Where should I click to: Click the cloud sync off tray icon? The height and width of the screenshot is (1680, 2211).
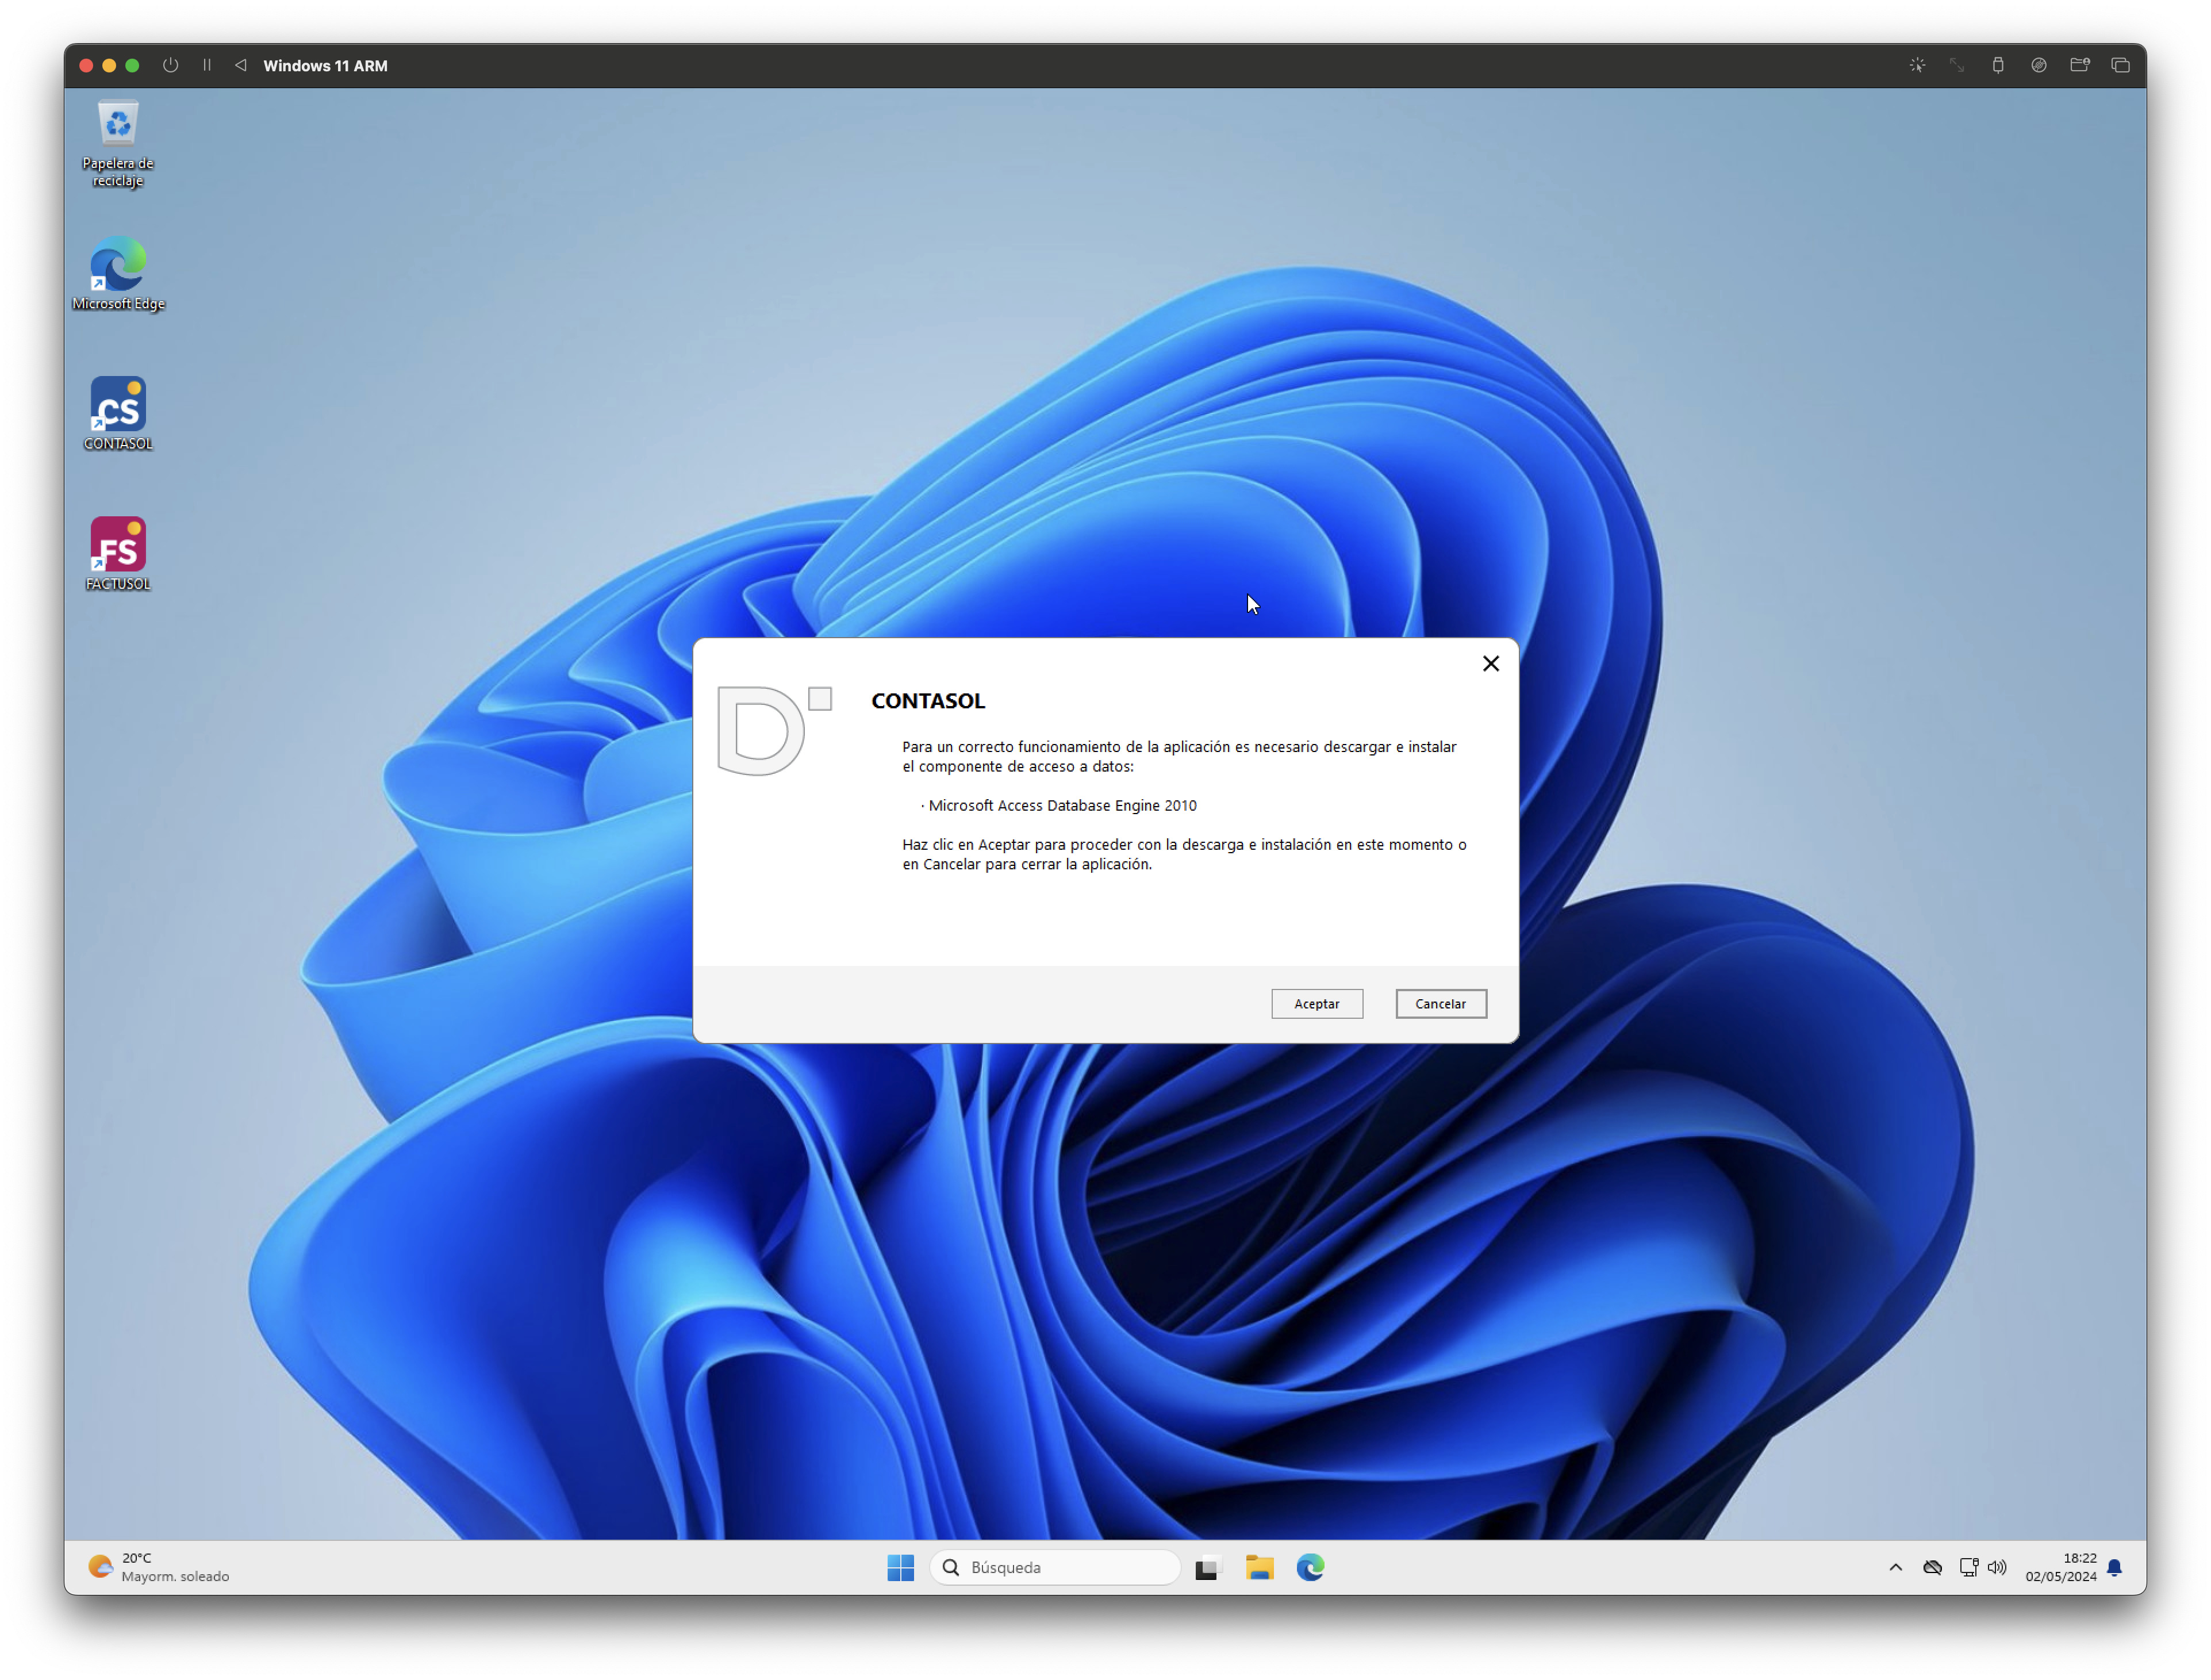[x=1932, y=1567]
